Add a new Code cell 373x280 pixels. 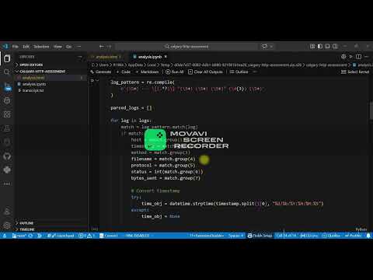(124, 72)
